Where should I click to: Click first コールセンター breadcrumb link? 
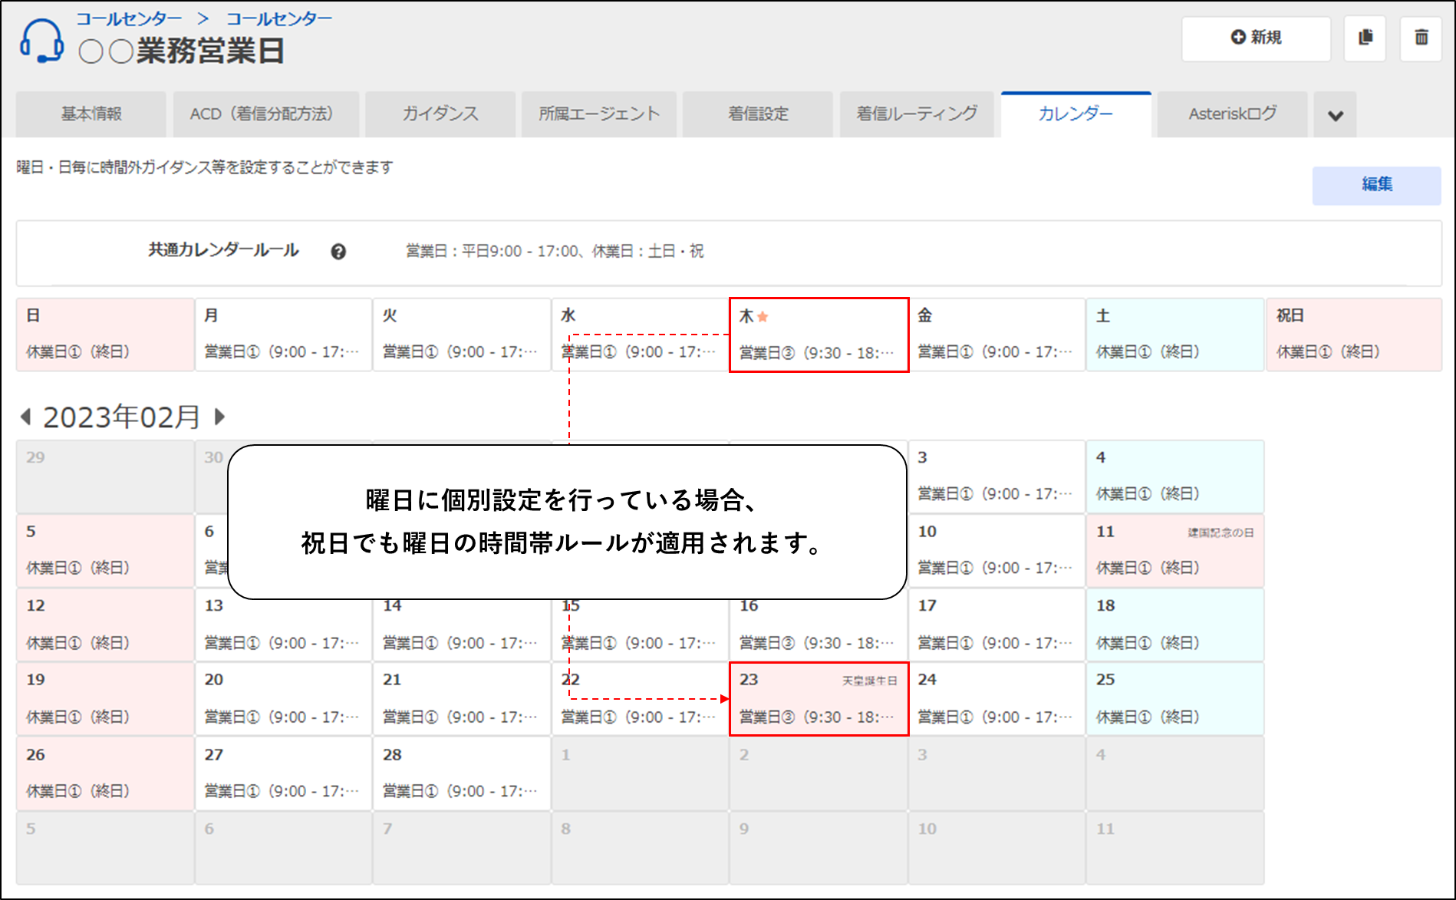129,18
